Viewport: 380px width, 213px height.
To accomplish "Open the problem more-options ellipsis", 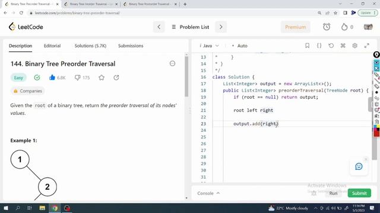I will [172, 63].
